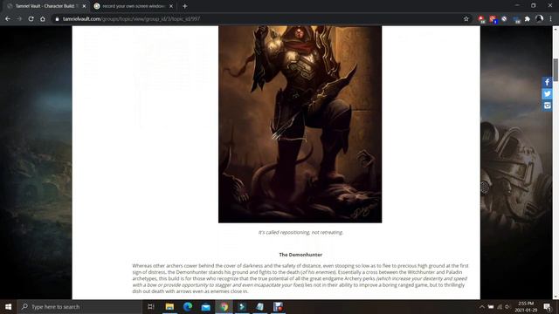
Task: Click the caption 'It's called repositioning, not retreating.'
Action: pos(300,232)
